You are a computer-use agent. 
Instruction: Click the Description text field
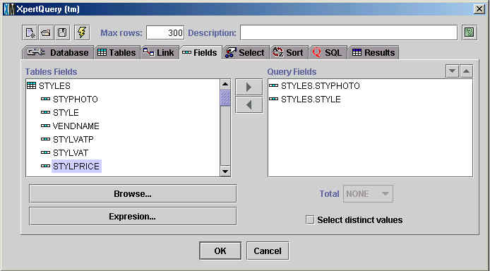349,32
